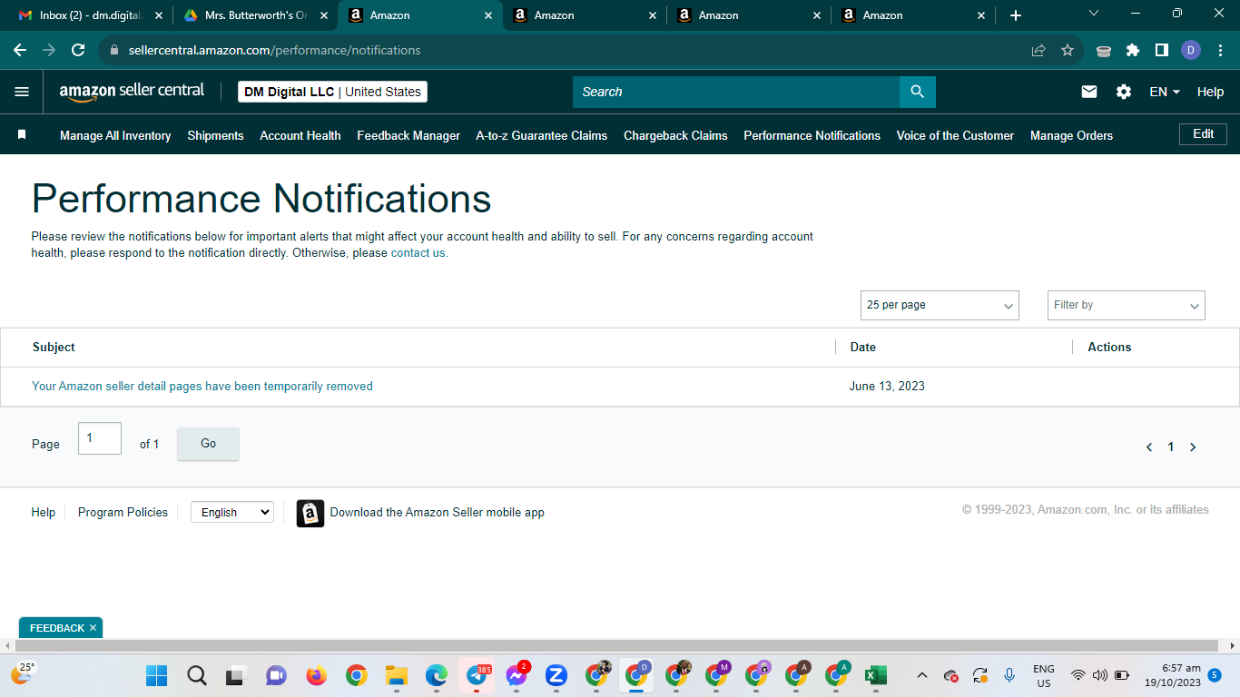Expand the 25 per page dropdown

(x=940, y=305)
